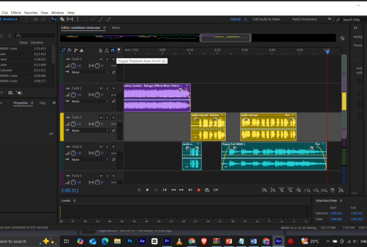The image size is (367, 247).
Task: Arm Track 3 for record
Action: [x=113, y=118]
